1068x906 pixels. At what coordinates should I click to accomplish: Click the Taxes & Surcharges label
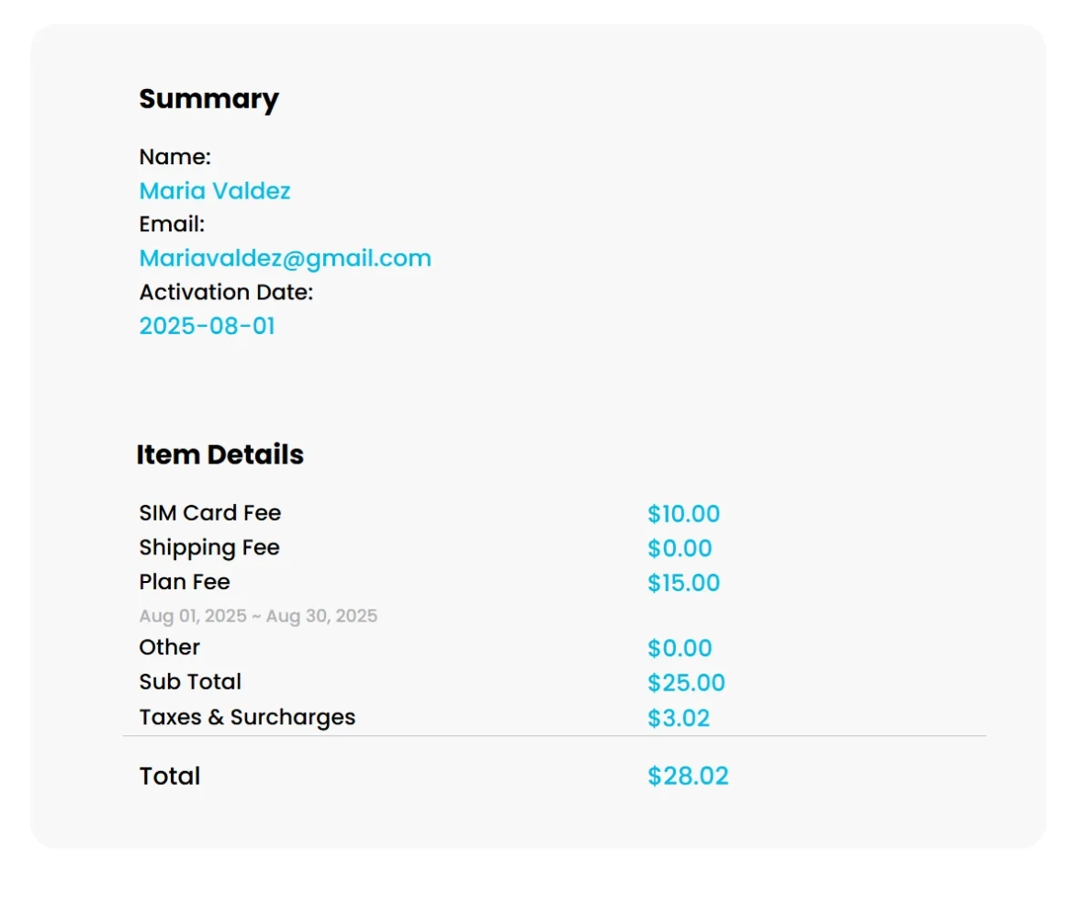click(x=247, y=717)
